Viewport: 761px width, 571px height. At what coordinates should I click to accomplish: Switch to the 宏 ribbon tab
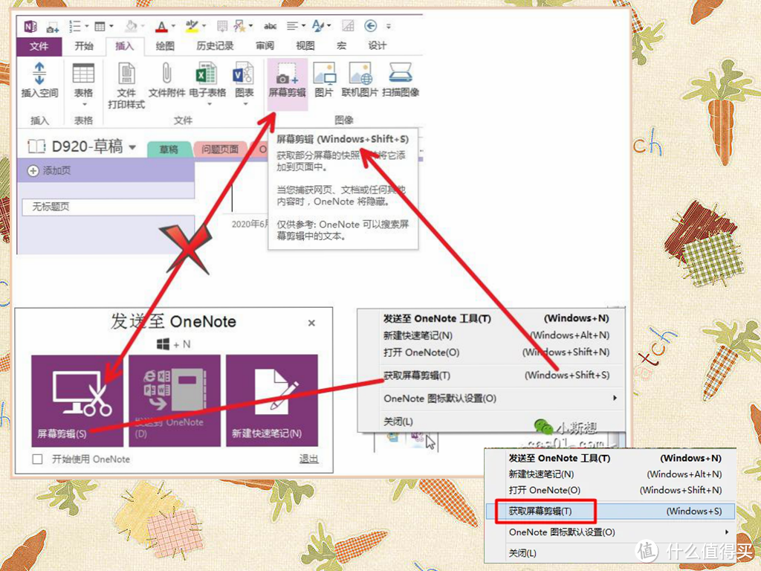[341, 46]
